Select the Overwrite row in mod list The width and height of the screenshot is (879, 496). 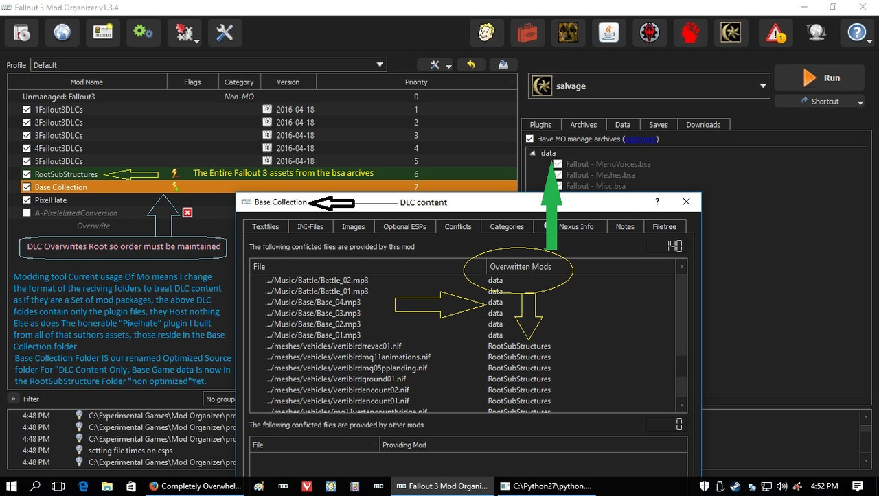point(93,226)
